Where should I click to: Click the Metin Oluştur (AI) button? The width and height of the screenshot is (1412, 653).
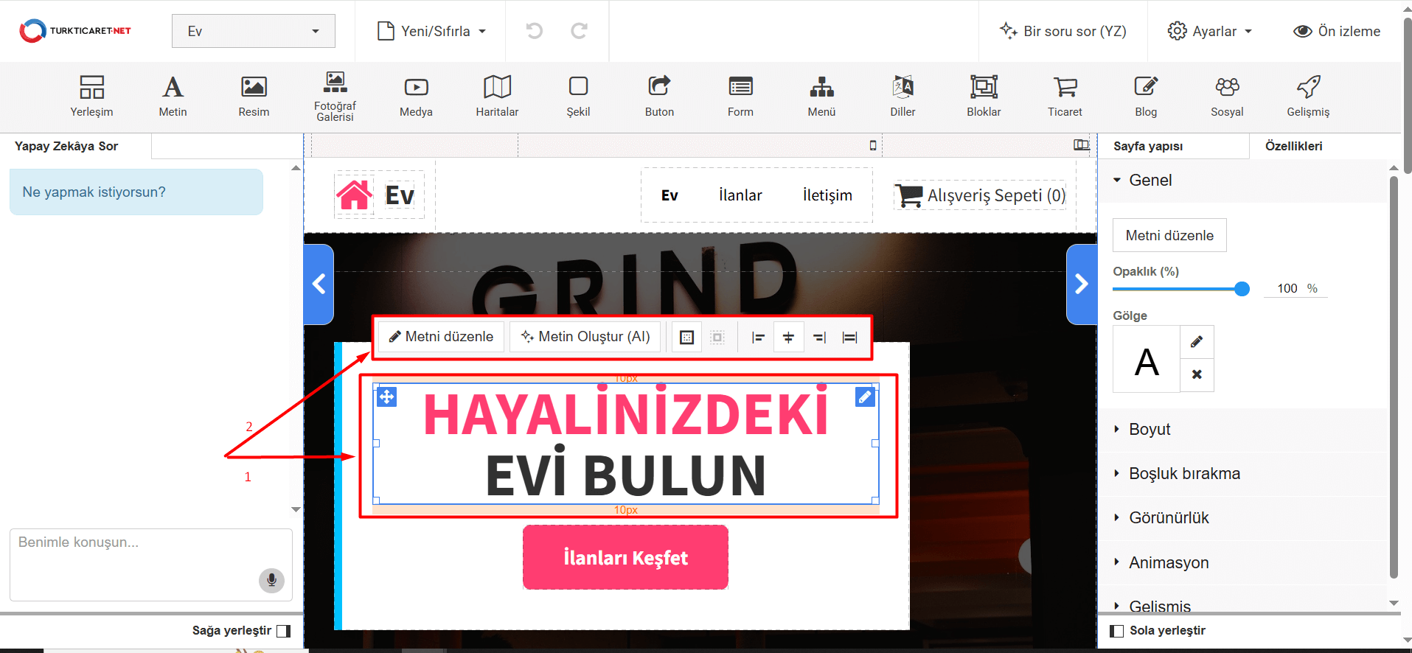pos(585,337)
